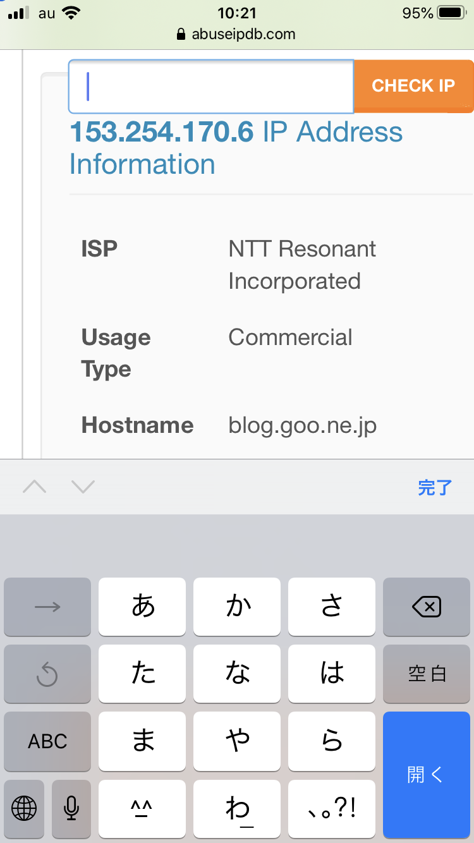This screenshot has width=474, height=843.
Task: Tap the わ kana key
Action: 237,808
